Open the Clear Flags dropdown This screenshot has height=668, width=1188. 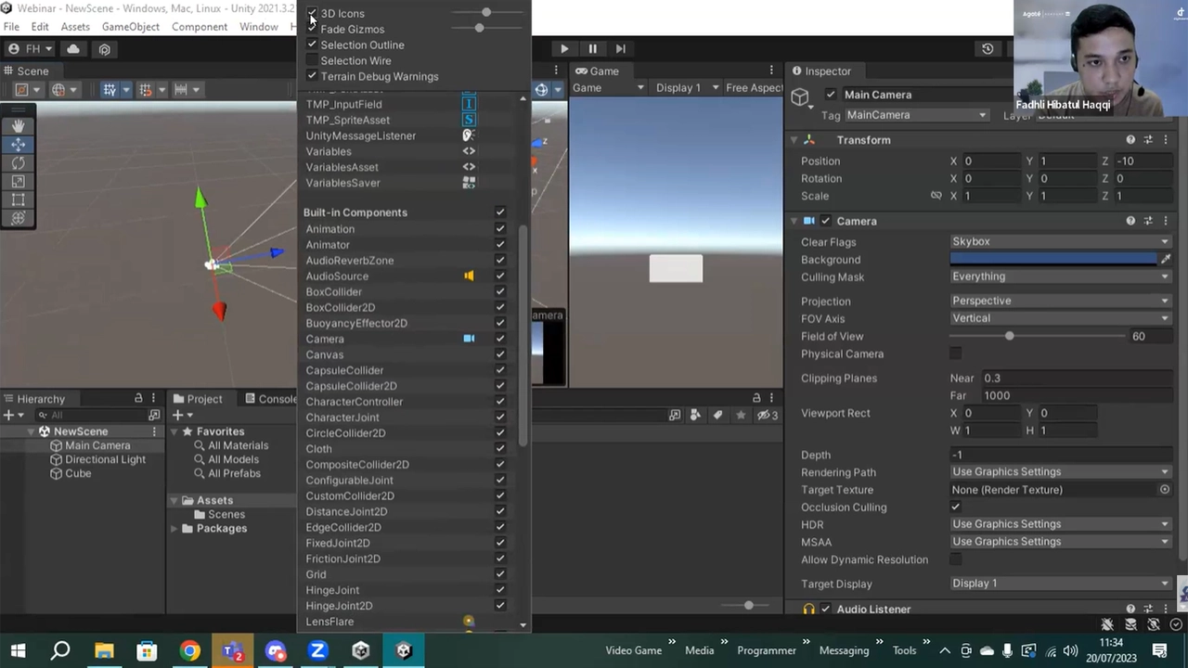click(x=1060, y=241)
